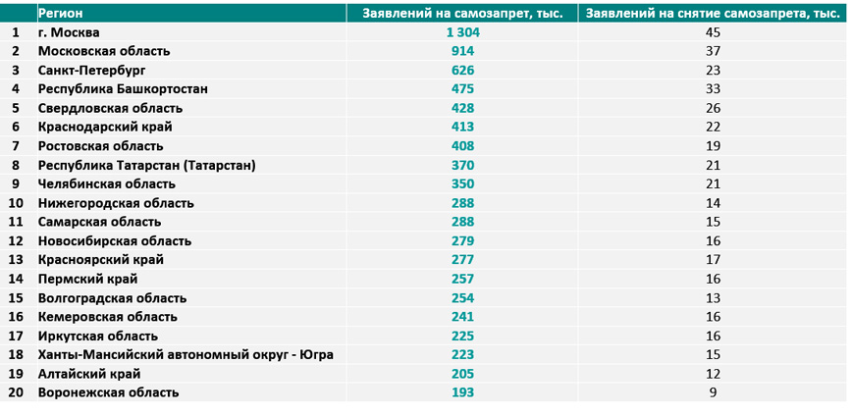
Task: Click the 'Свердловская область' cell
Action: coord(110,108)
